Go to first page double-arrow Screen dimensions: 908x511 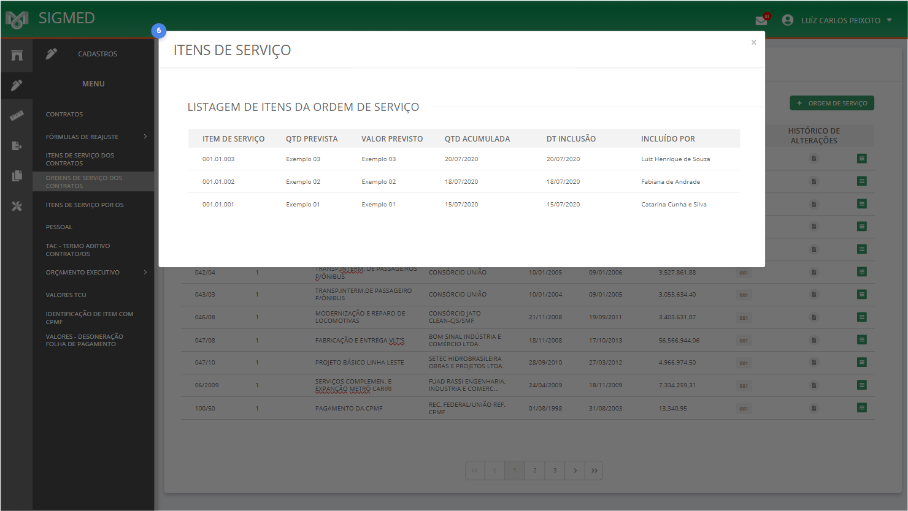click(475, 471)
